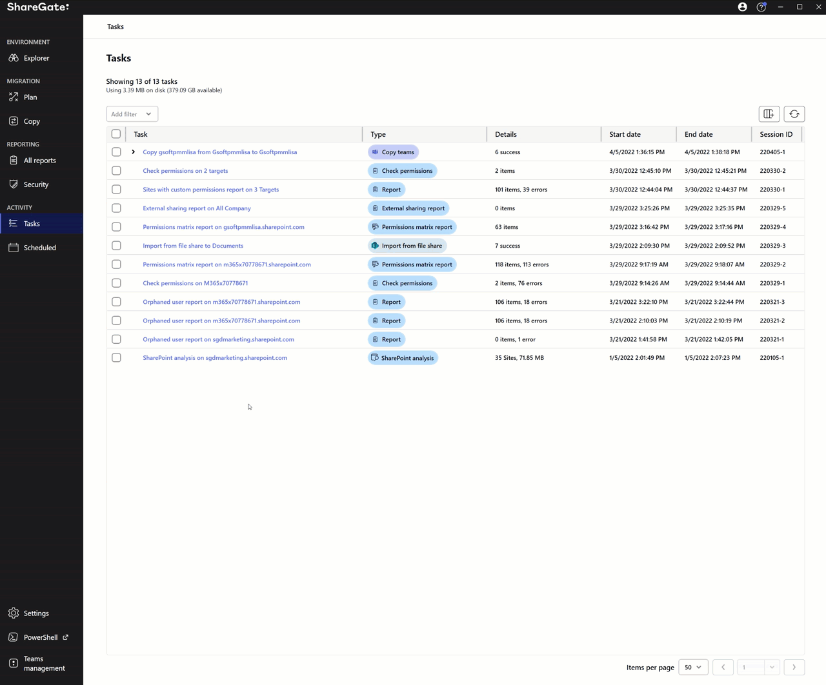Check the Import from file share row checkbox
Image resolution: width=826 pixels, height=685 pixels.
pos(116,246)
